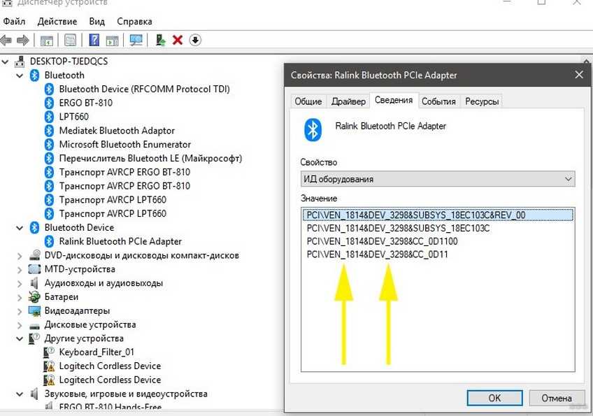
Task: Expand the Видеоадаптеры category
Action: click(20, 311)
